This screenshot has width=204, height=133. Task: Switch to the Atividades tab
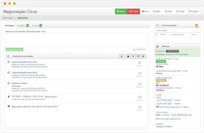click(x=10, y=25)
